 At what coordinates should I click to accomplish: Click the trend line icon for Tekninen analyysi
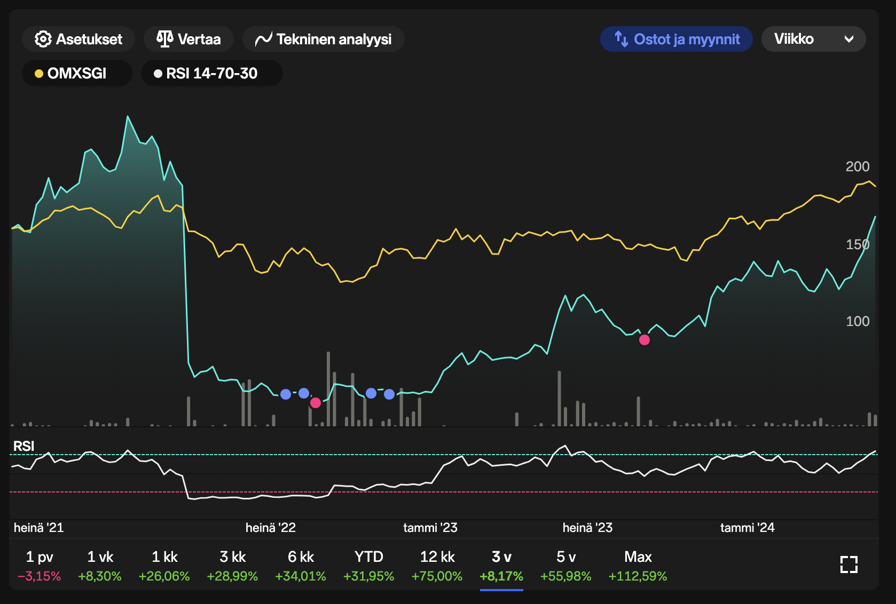coord(263,39)
